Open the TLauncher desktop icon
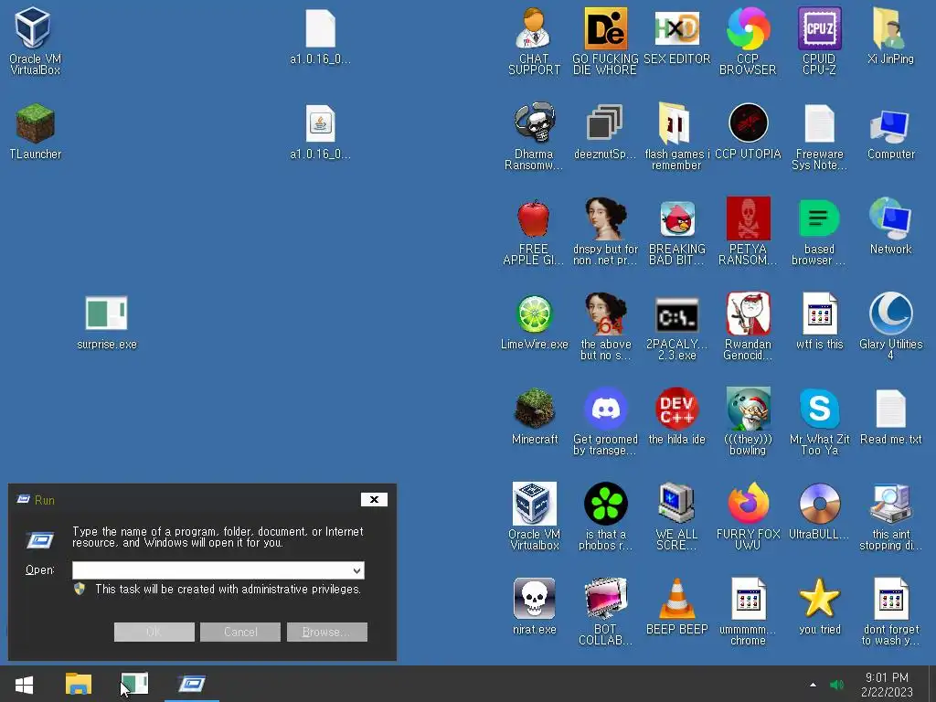 [36, 123]
